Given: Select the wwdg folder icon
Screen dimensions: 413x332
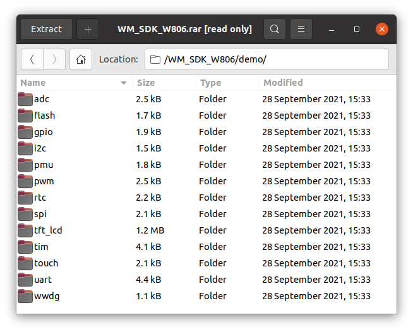Looking at the screenshot, I should tap(25, 296).
